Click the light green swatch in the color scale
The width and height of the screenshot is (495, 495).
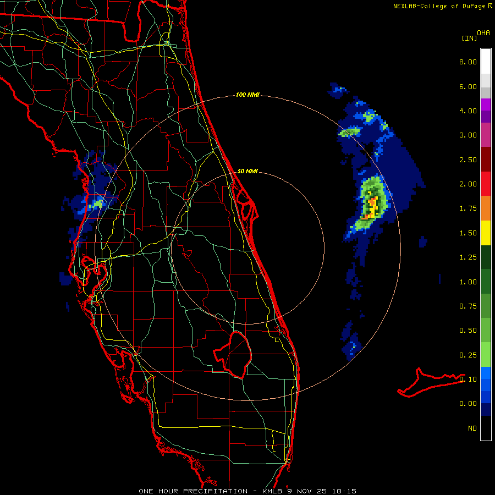tap(486, 355)
